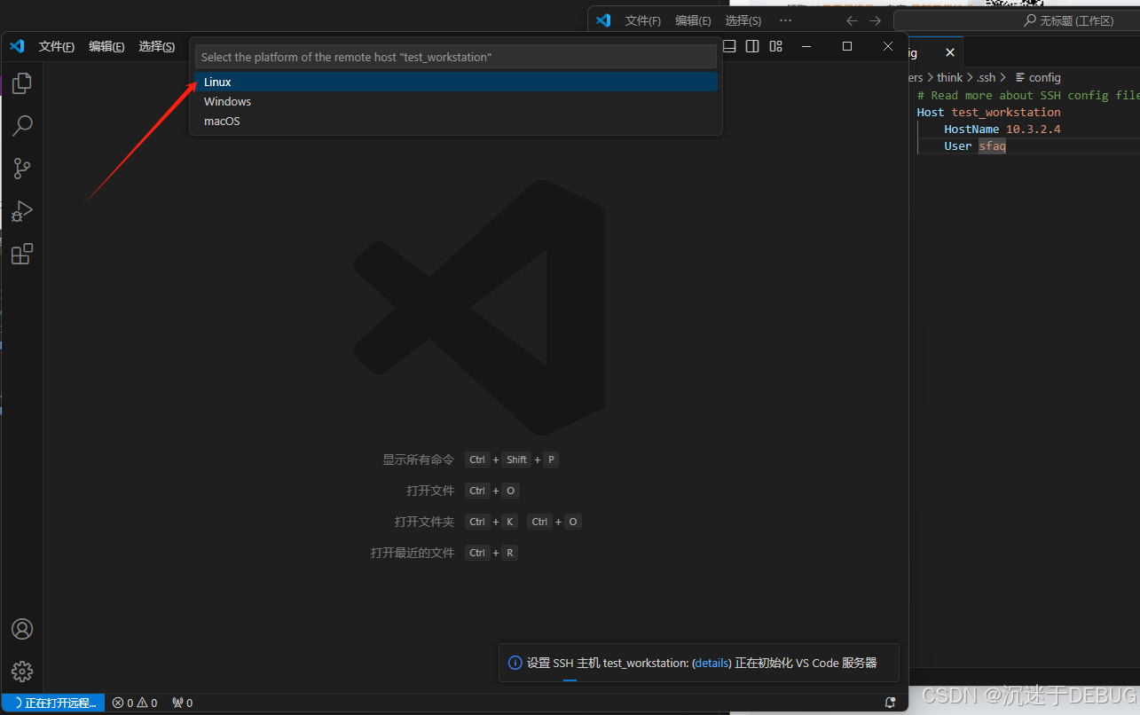Screen dimensions: 1140x715
Task: Open the Accounts menu icon
Action: tap(22, 629)
